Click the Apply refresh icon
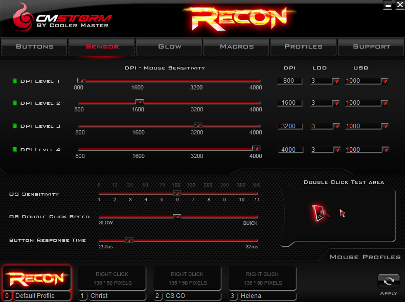Screen dimensions: 405x302 tap(388, 282)
